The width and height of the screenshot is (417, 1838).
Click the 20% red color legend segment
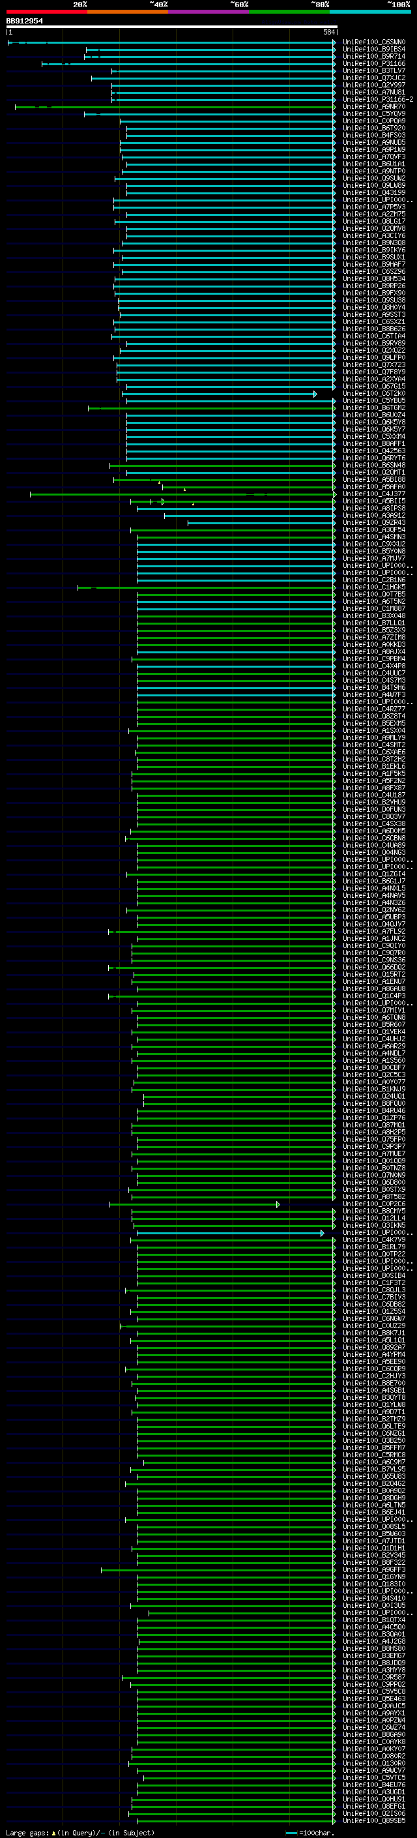(x=46, y=12)
